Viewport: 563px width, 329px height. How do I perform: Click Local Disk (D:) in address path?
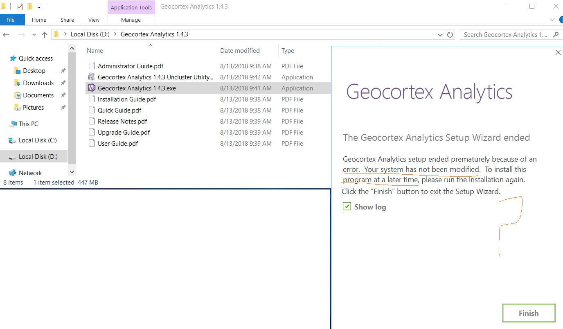[90, 34]
